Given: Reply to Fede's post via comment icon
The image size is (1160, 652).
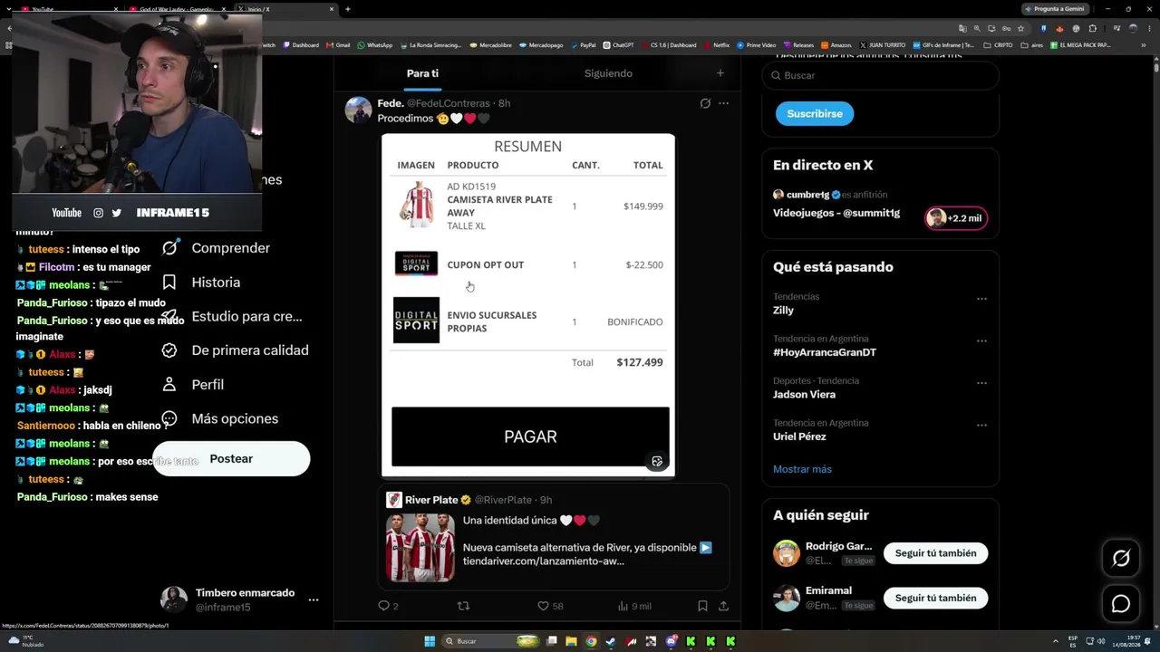Looking at the screenshot, I should click(x=383, y=606).
